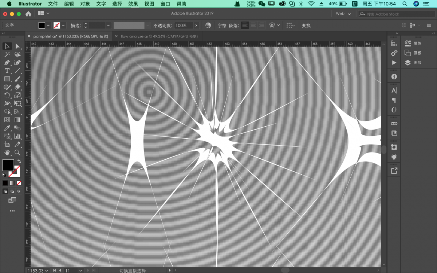Open the stroke color dropdown arrow
This screenshot has height=273, width=437.
(63, 25)
